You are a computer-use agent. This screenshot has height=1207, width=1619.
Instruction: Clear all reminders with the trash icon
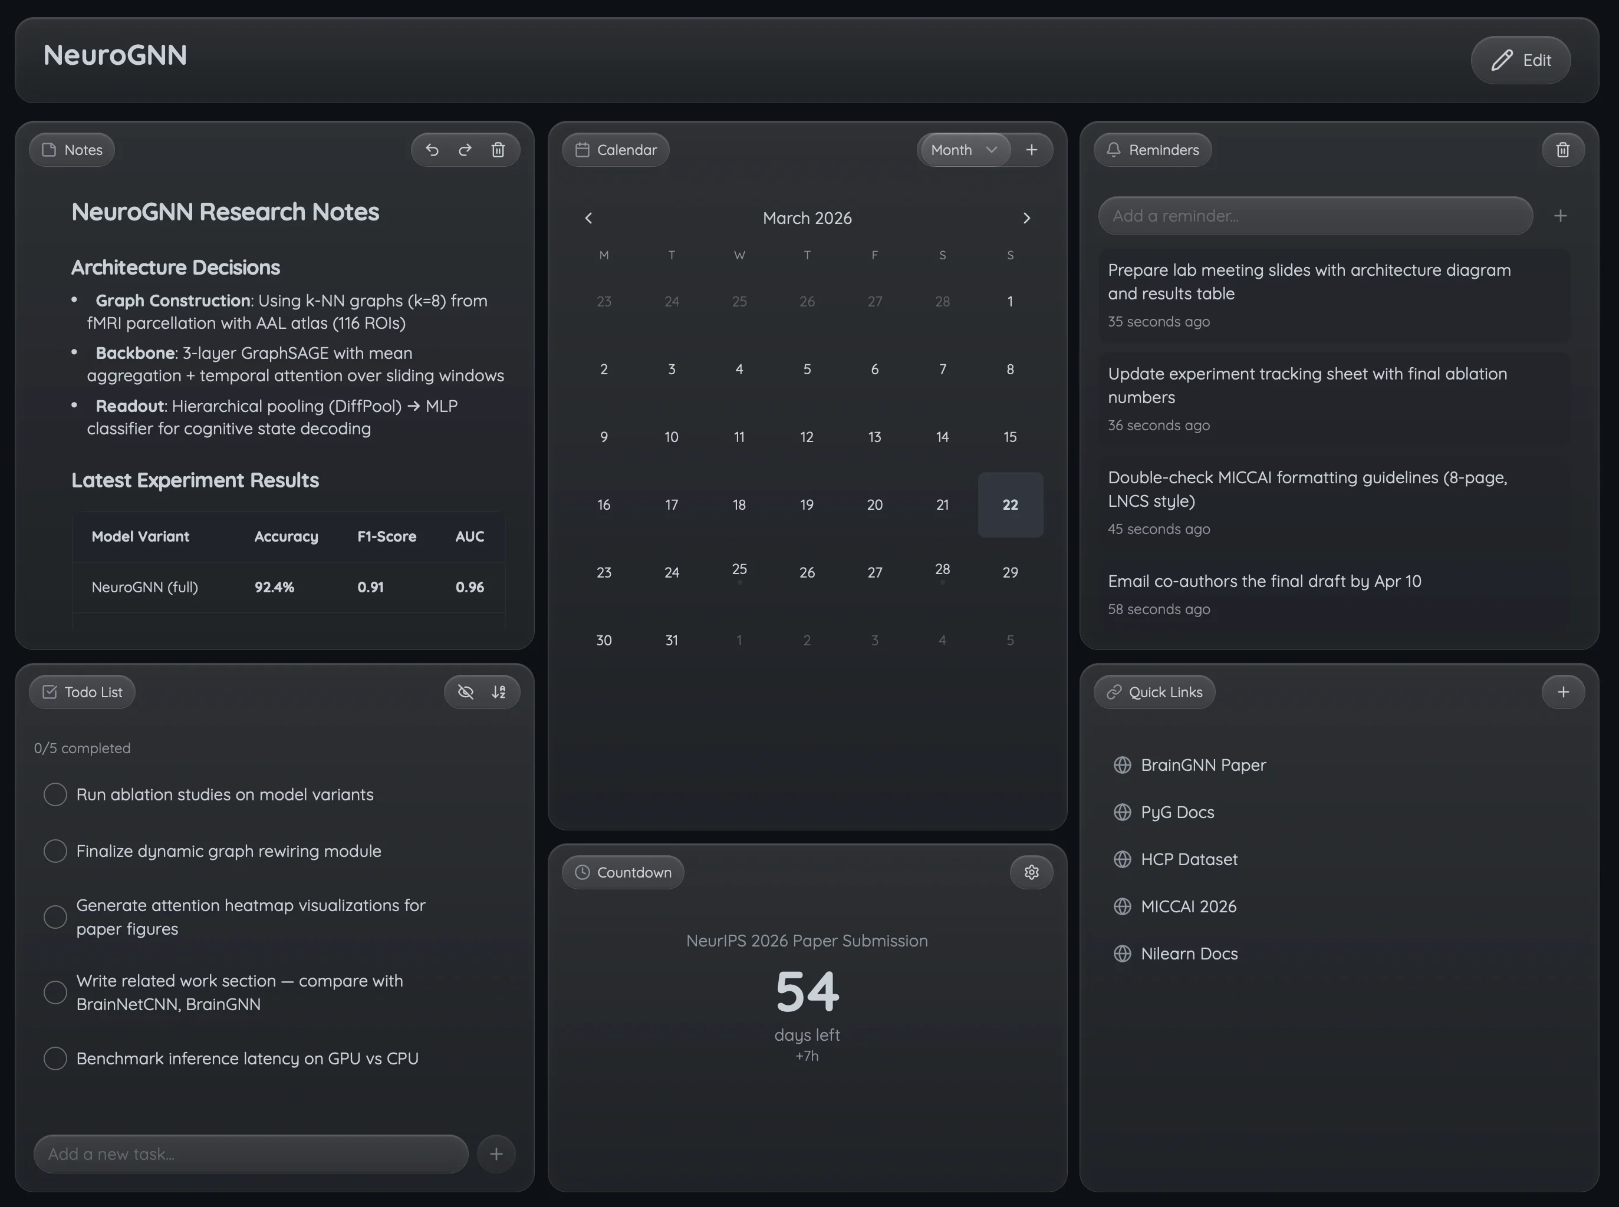click(x=1564, y=149)
